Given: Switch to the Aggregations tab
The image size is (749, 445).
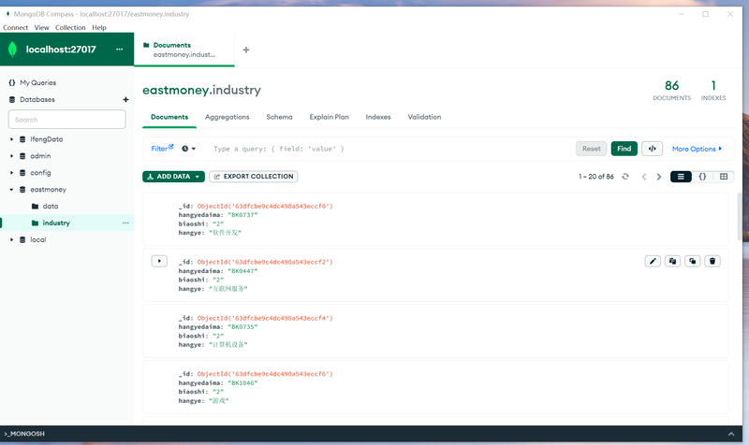Looking at the screenshot, I should pyautogui.click(x=227, y=117).
